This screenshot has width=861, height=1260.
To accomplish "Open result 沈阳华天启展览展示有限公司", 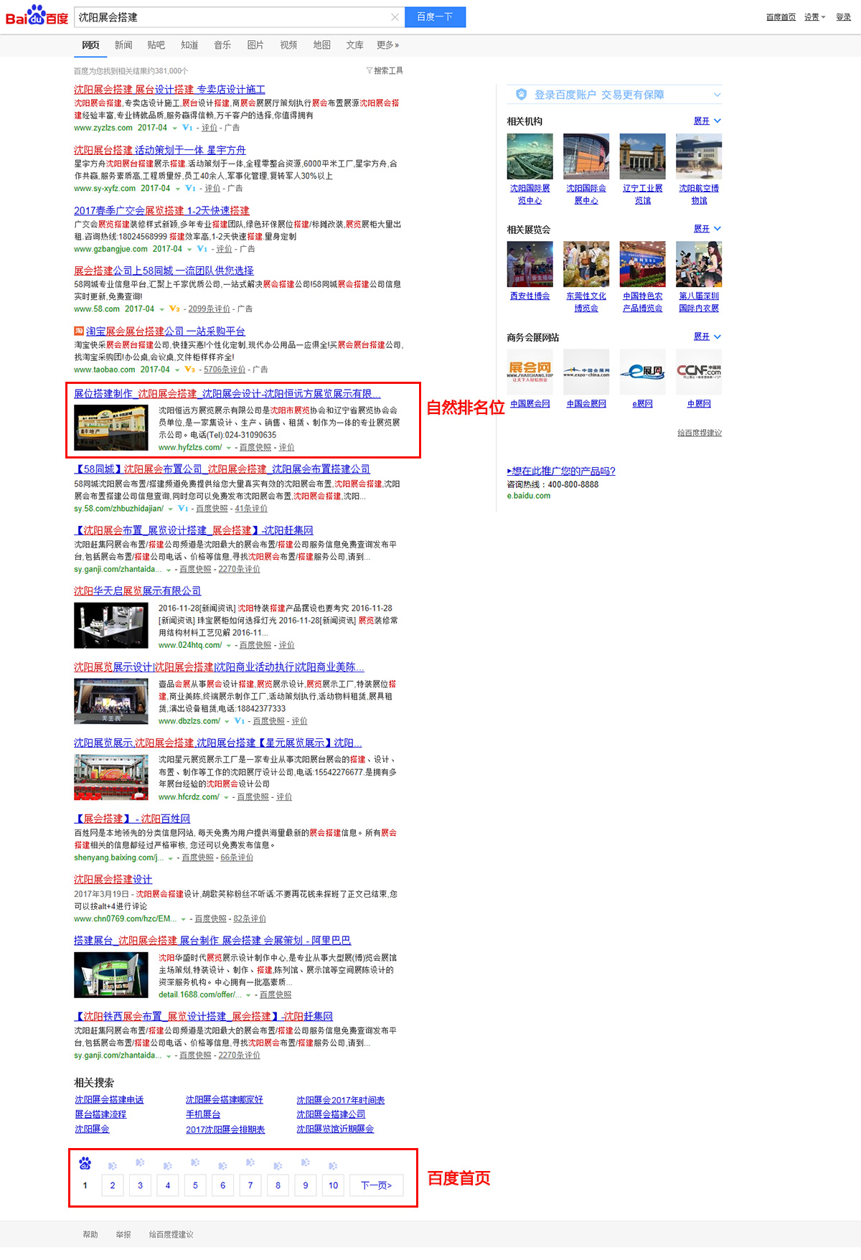I will [x=138, y=591].
